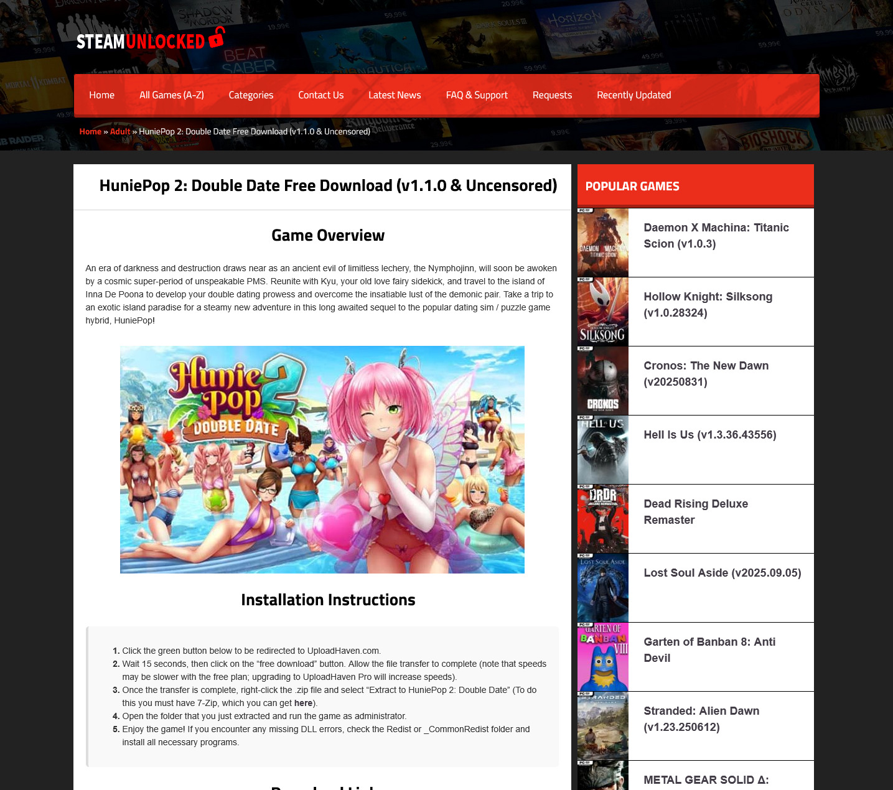The width and height of the screenshot is (893, 790).
Task: Click the Home breadcrumb link
Action: point(90,131)
